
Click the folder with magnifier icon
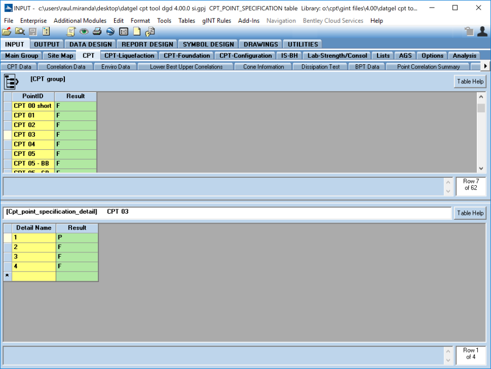pyautogui.click(x=20, y=32)
